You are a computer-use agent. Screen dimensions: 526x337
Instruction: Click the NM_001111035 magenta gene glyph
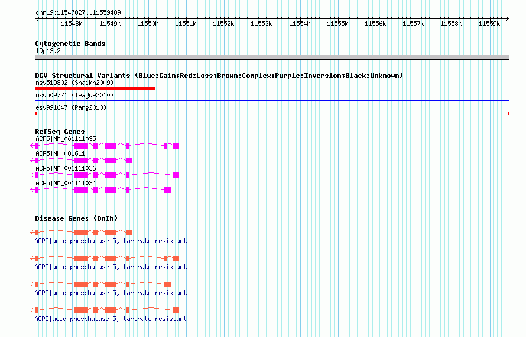pyautogui.click(x=105, y=145)
